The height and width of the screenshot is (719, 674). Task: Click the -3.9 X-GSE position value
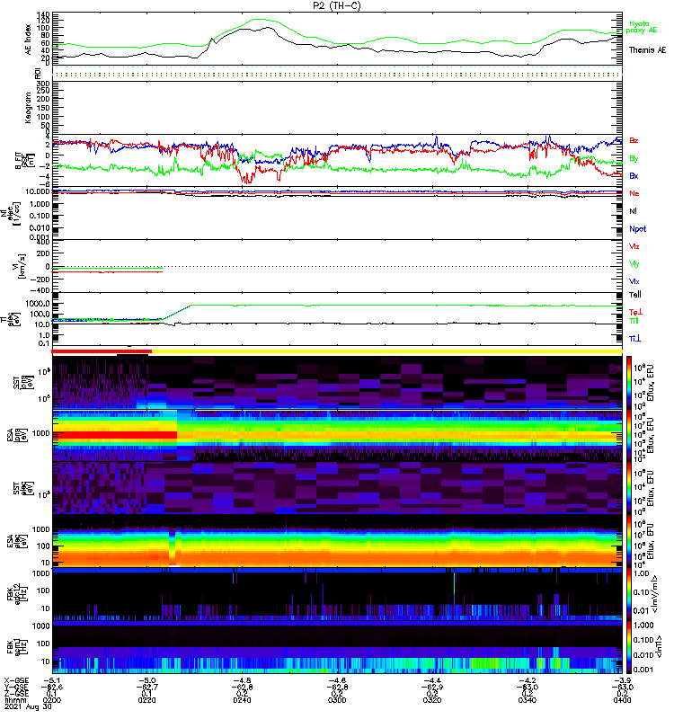(x=622, y=680)
